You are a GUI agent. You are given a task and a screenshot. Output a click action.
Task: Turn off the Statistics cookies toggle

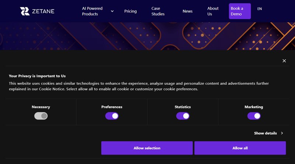[x=183, y=116]
